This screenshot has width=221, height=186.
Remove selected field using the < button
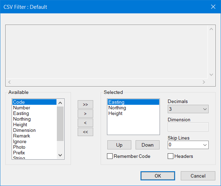pyautogui.click(x=85, y=123)
